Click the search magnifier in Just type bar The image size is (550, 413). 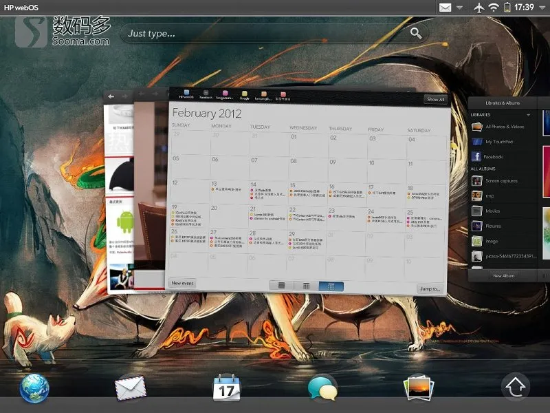click(x=416, y=33)
